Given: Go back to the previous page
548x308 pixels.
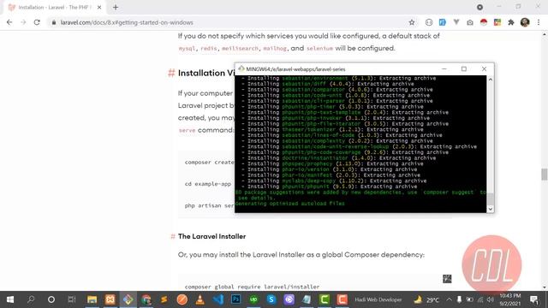Looking at the screenshot, I should 9,22.
